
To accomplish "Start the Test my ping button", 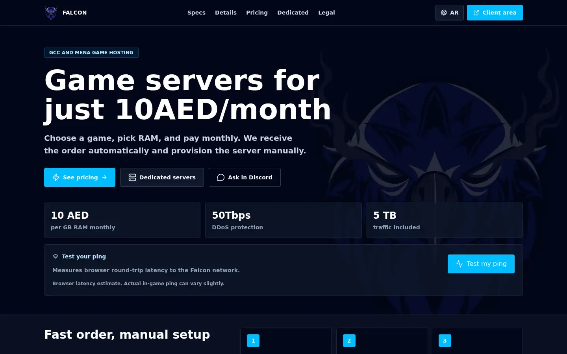I will pos(481,264).
